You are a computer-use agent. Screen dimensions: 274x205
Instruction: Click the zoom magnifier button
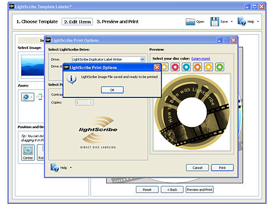27,97
